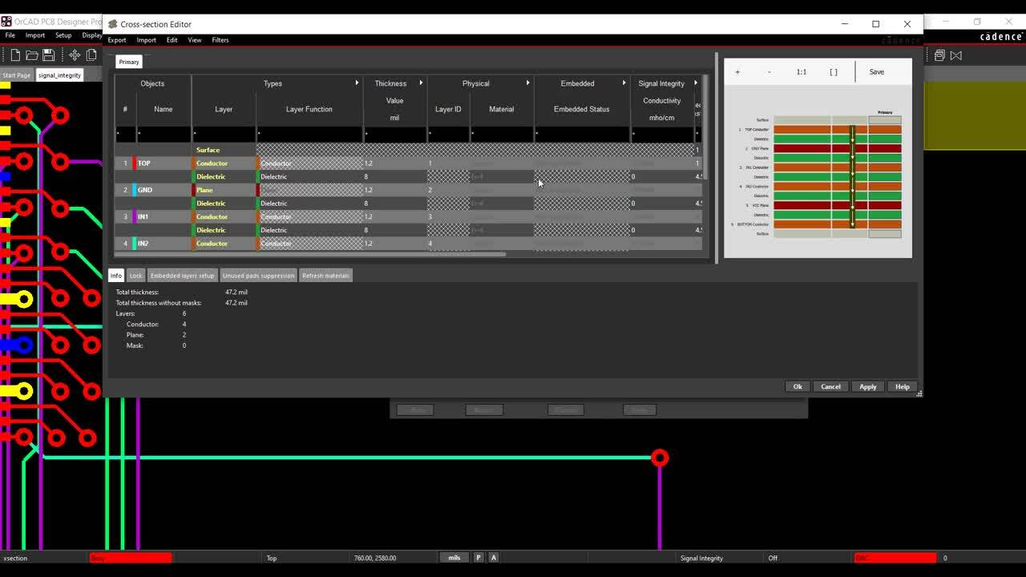Click the New file icon in OrCAD toolbar
1026x577 pixels.
coord(15,55)
